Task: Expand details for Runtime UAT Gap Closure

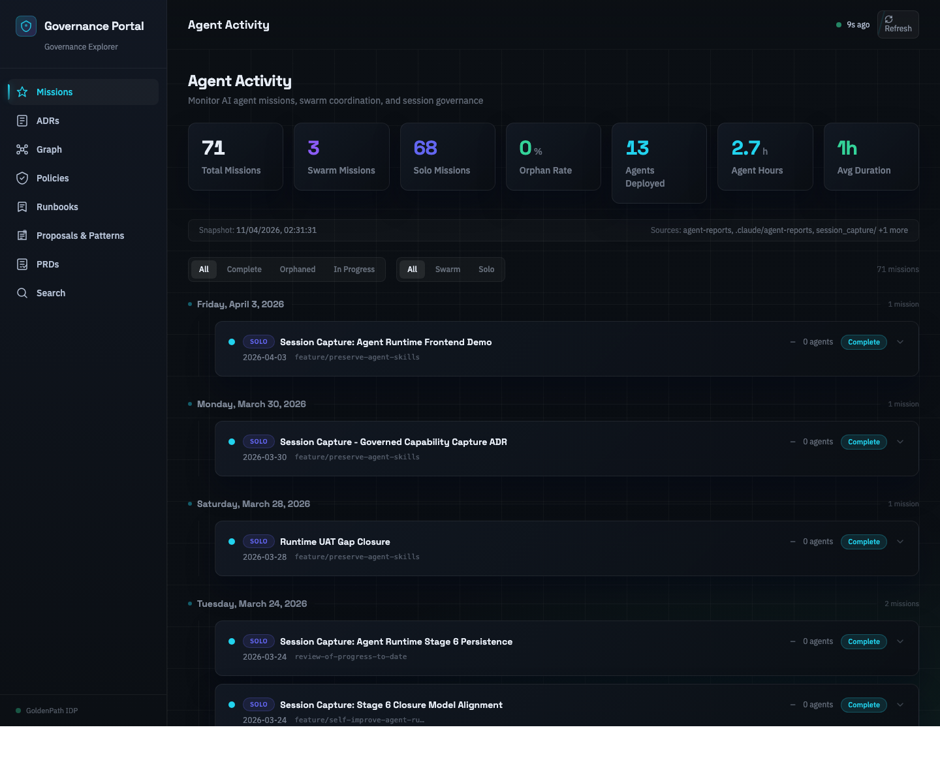Action: tap(900, 542)
